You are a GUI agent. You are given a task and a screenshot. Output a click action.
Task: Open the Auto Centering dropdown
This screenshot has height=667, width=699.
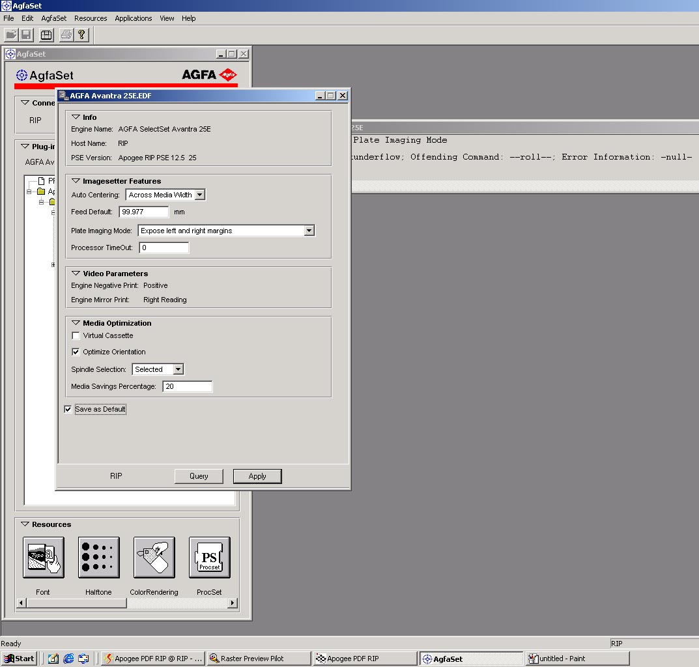(x=200, y=195)
